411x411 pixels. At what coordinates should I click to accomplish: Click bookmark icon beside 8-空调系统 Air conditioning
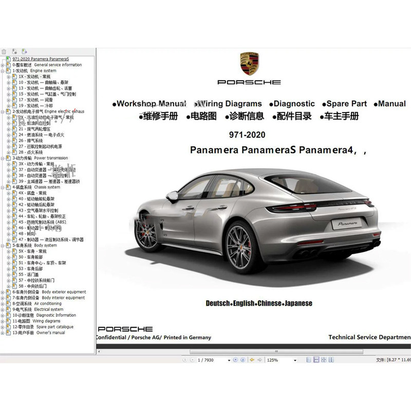8,304
